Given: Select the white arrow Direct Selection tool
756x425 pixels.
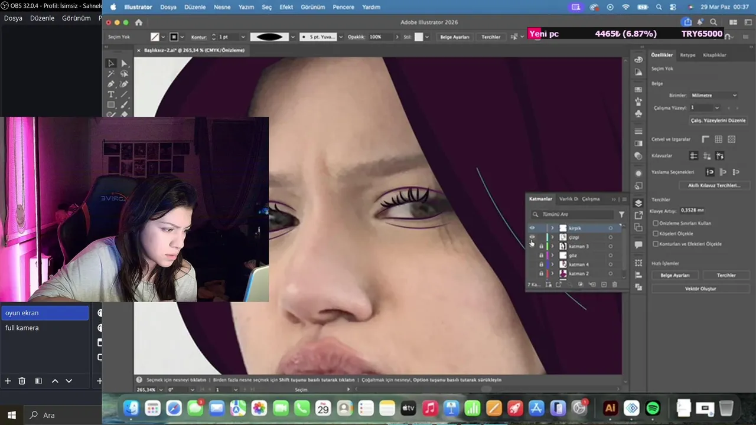Looking at the screenshot, I should pos(124,63).
